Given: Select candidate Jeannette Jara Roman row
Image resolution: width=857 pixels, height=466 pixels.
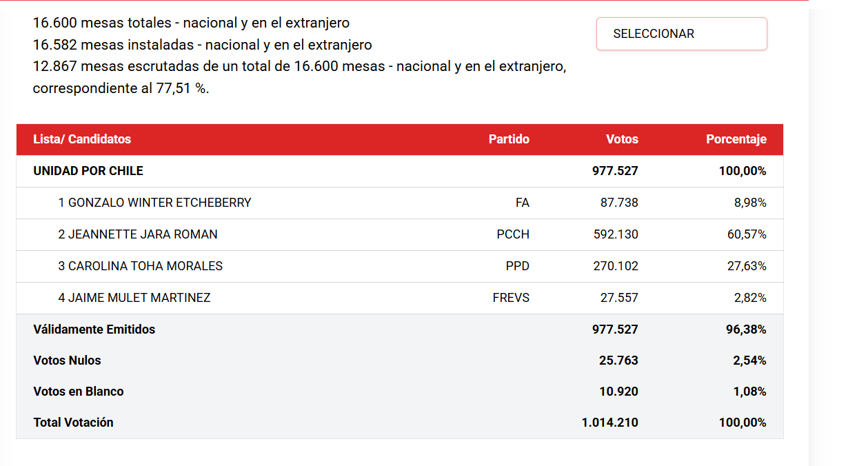Looking at the screenshot, I should pyautogui.click(x=400, y=234).
